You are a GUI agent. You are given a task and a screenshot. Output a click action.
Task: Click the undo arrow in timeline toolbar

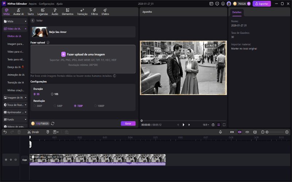[5, 132]
